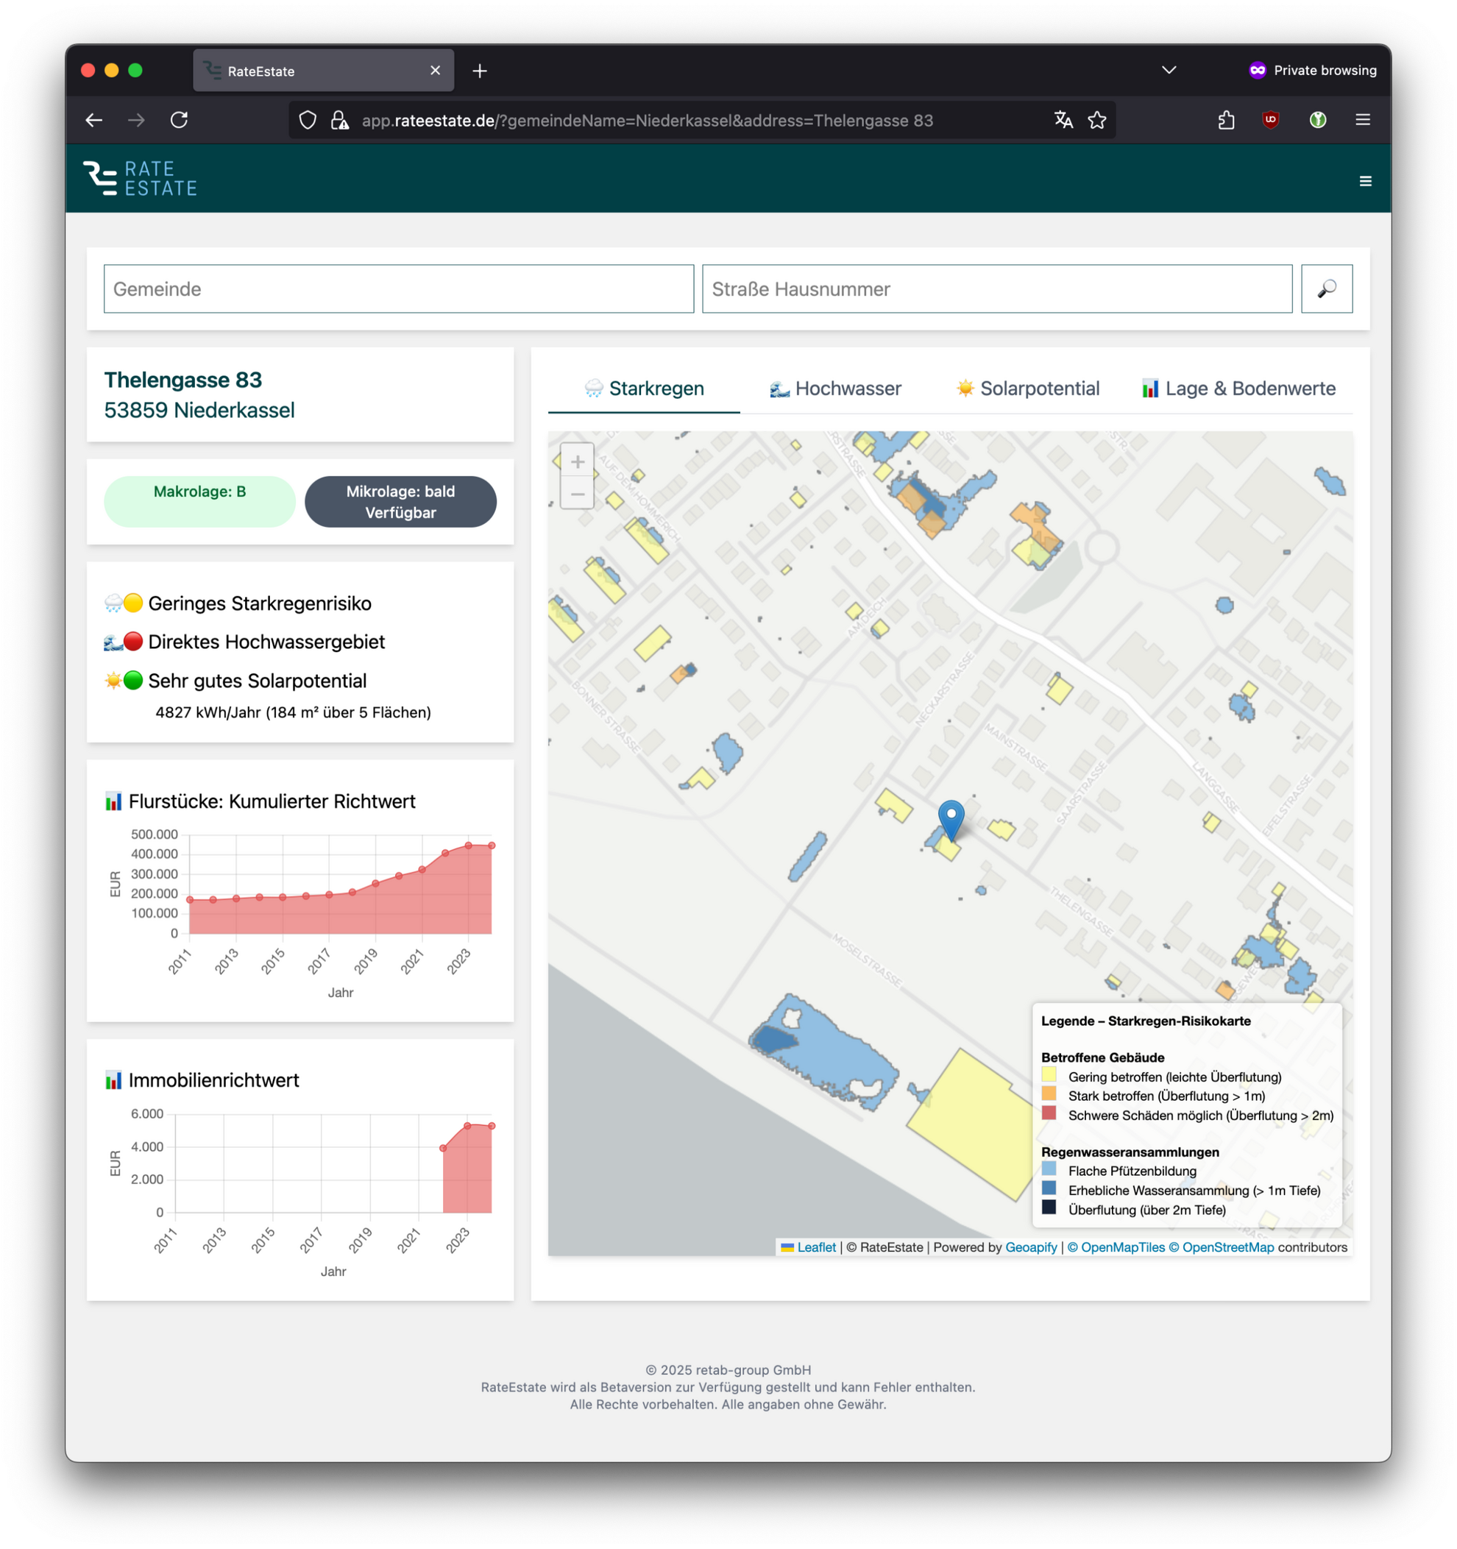Open the RateEstate hamburger menu
The width and height of the screenshot is (1457, 1549).
1365,181
